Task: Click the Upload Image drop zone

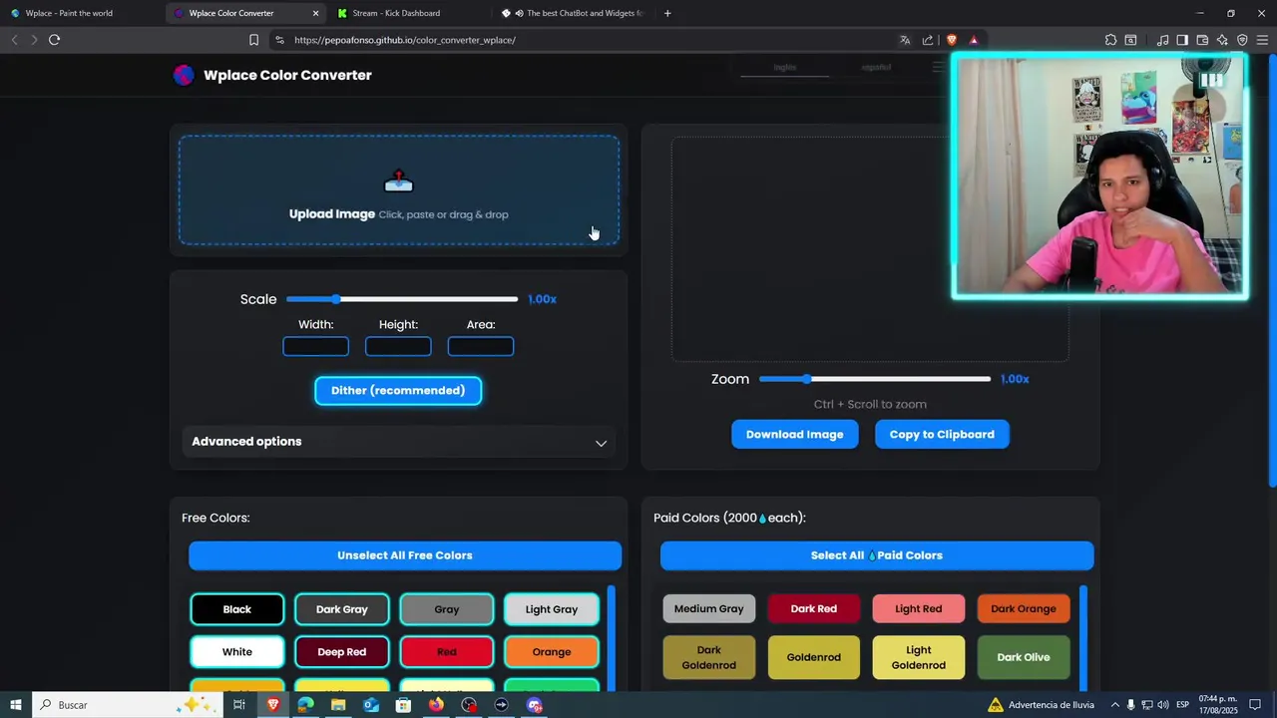Action: click(x=399, y=190)
